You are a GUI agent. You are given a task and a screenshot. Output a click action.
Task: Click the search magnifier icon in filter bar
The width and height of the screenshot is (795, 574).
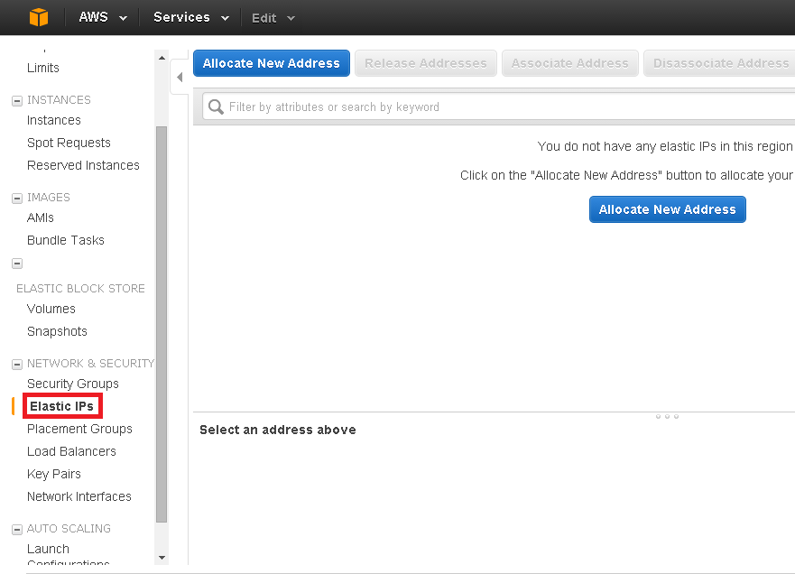tap(216, 107)
